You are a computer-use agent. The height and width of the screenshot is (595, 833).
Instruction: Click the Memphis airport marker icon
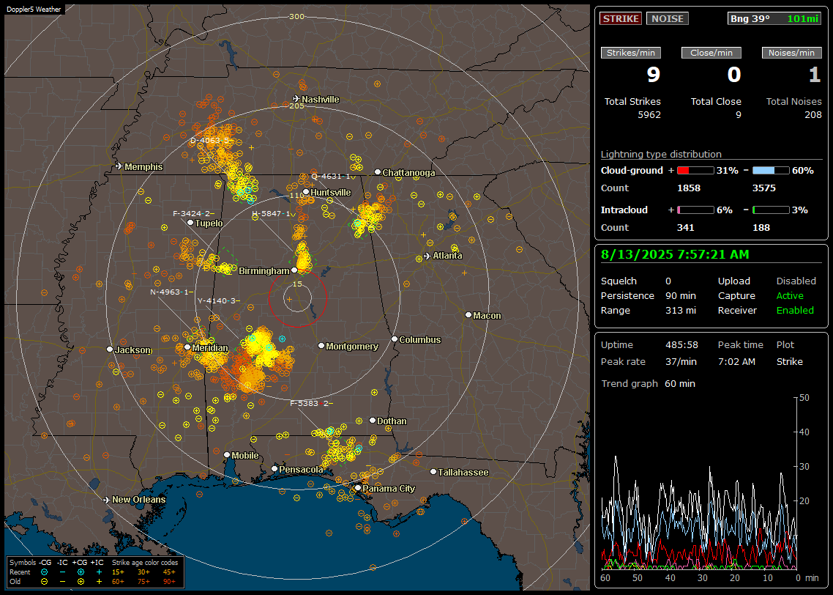click(x=119, y=166)
